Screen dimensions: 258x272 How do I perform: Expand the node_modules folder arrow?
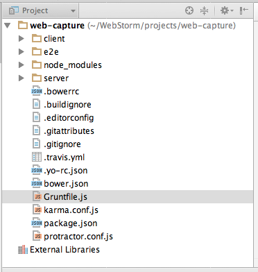click(21, 65)
